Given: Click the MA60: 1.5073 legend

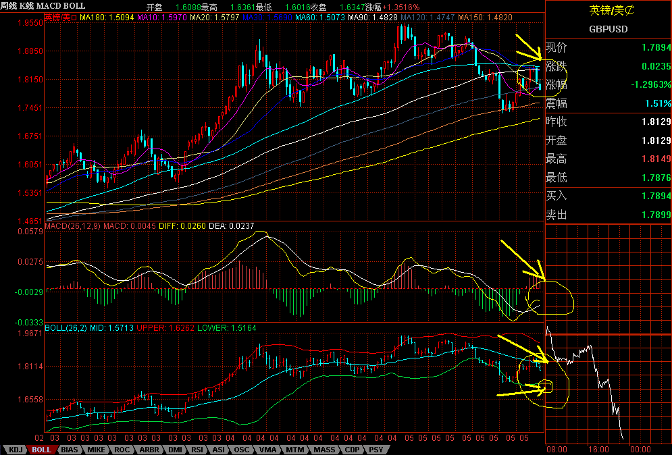Looking at the screenshot, I should pyautogui.click(x=320, y=18).
